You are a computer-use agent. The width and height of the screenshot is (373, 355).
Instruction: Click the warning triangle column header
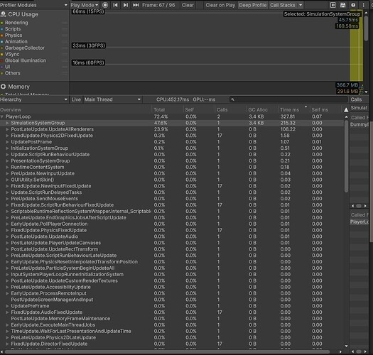(346, 109)
